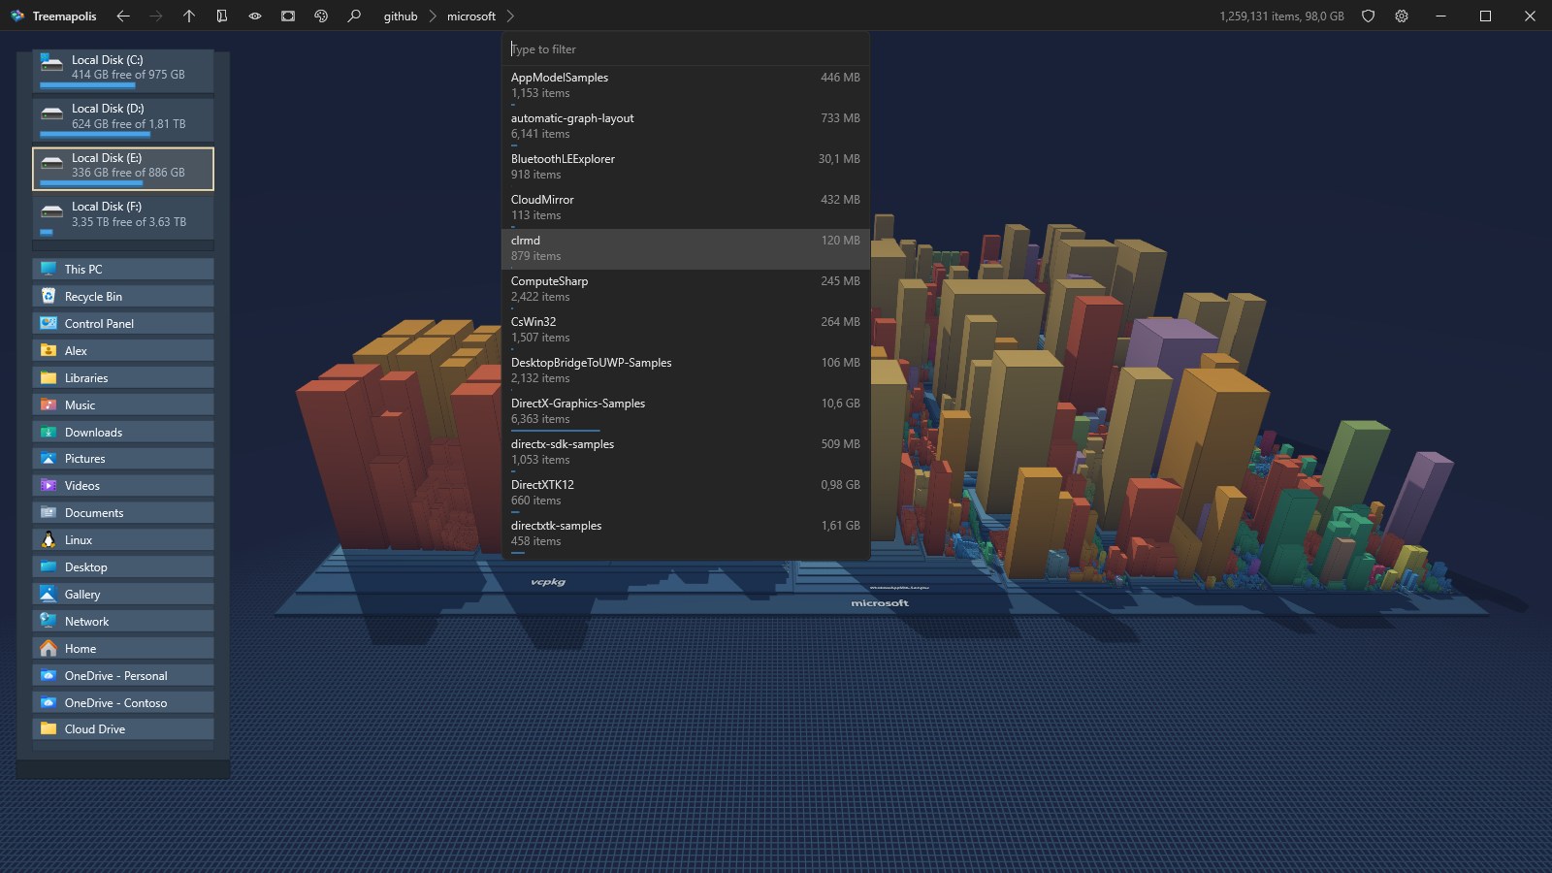Select Local Disk (D:) drive

[x=123, y=119]
